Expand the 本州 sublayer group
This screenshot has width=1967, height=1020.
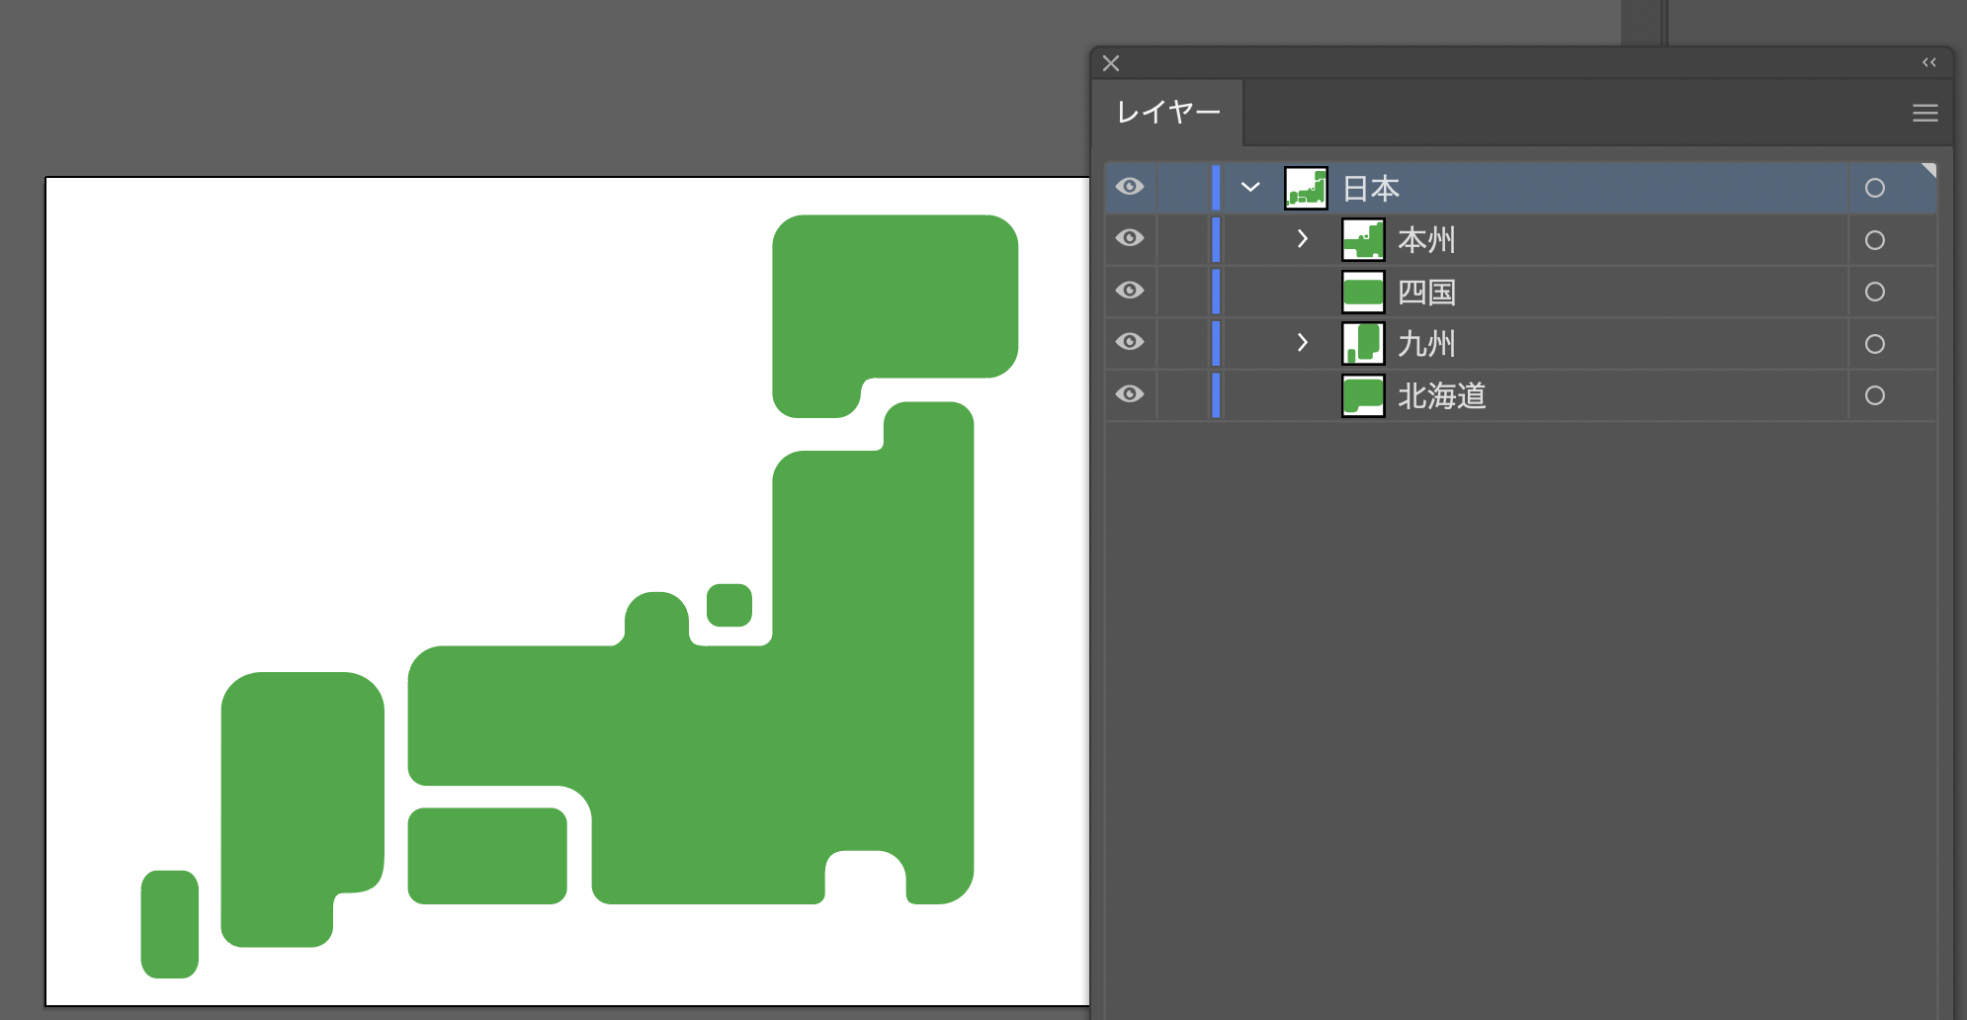click(x=1302, y=239)
